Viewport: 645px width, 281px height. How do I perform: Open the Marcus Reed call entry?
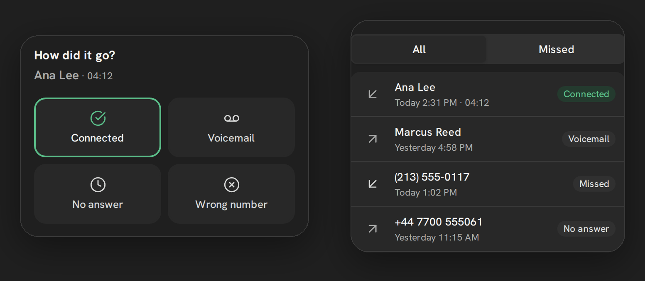[x=488, y=139]
